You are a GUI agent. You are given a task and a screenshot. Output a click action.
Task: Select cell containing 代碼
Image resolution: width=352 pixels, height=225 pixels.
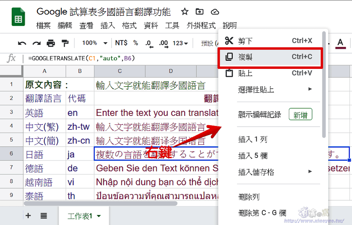point(80,98)
